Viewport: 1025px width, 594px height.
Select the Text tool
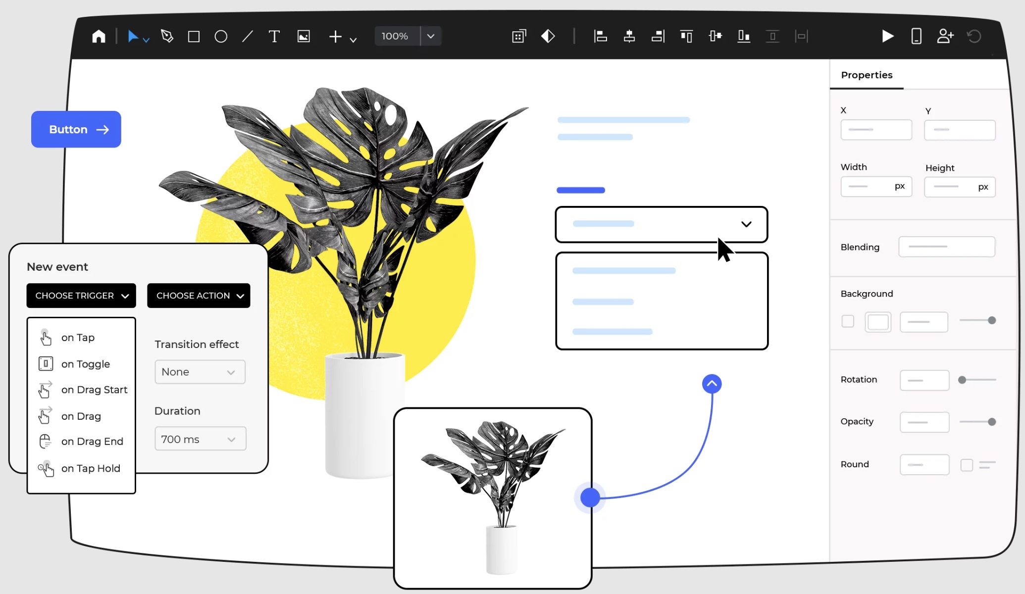(x=274, y=36)
